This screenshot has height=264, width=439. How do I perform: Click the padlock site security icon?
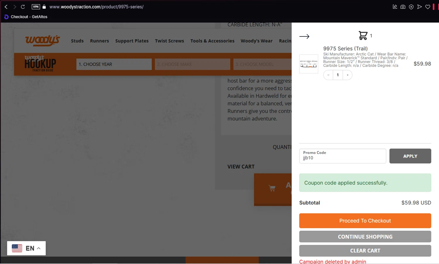[44, 7]
